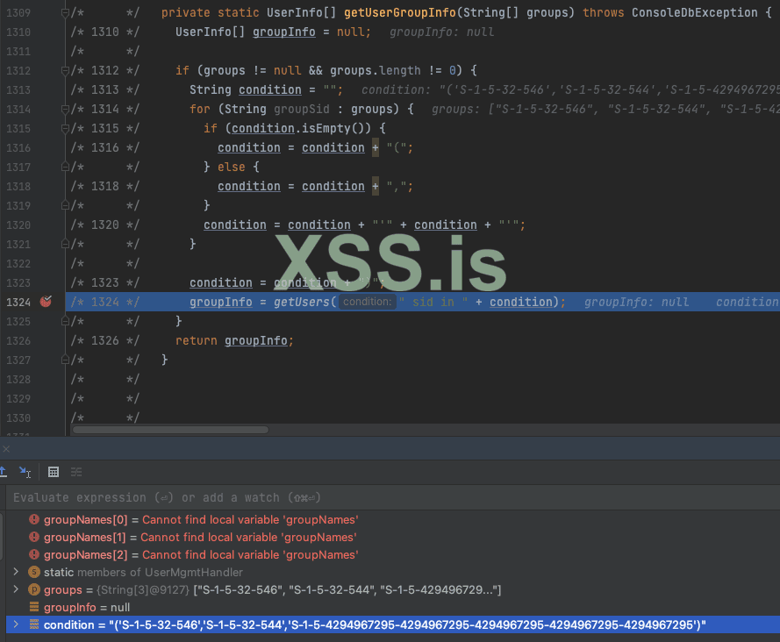Close the evaluate panel with the x
The height and width of the screenshot is (642, 780).
(7, 448)
